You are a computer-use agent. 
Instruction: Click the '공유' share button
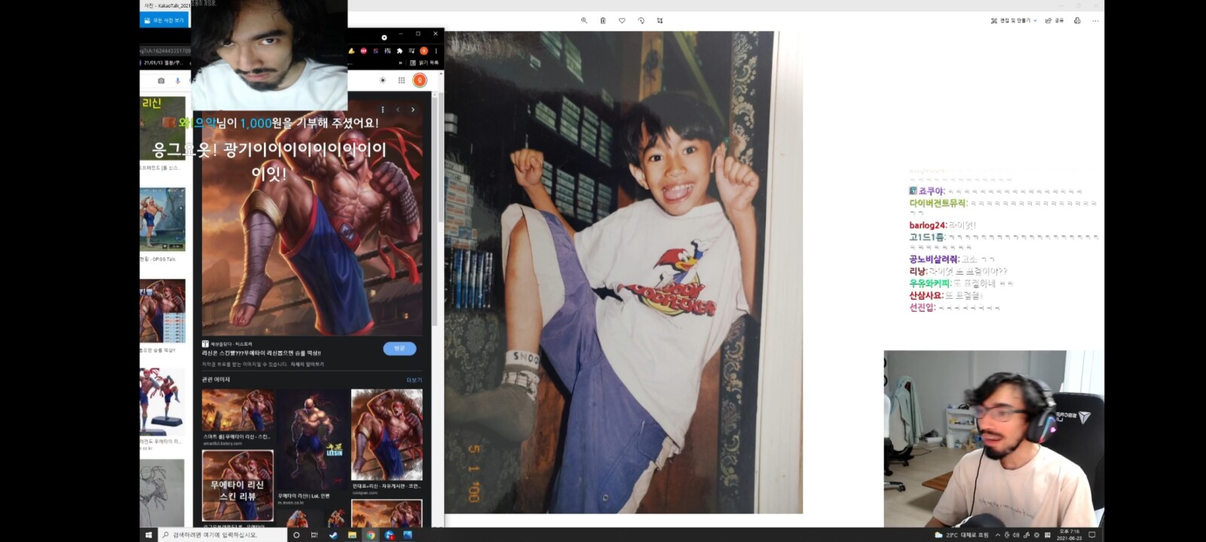tap(1054, 20)
